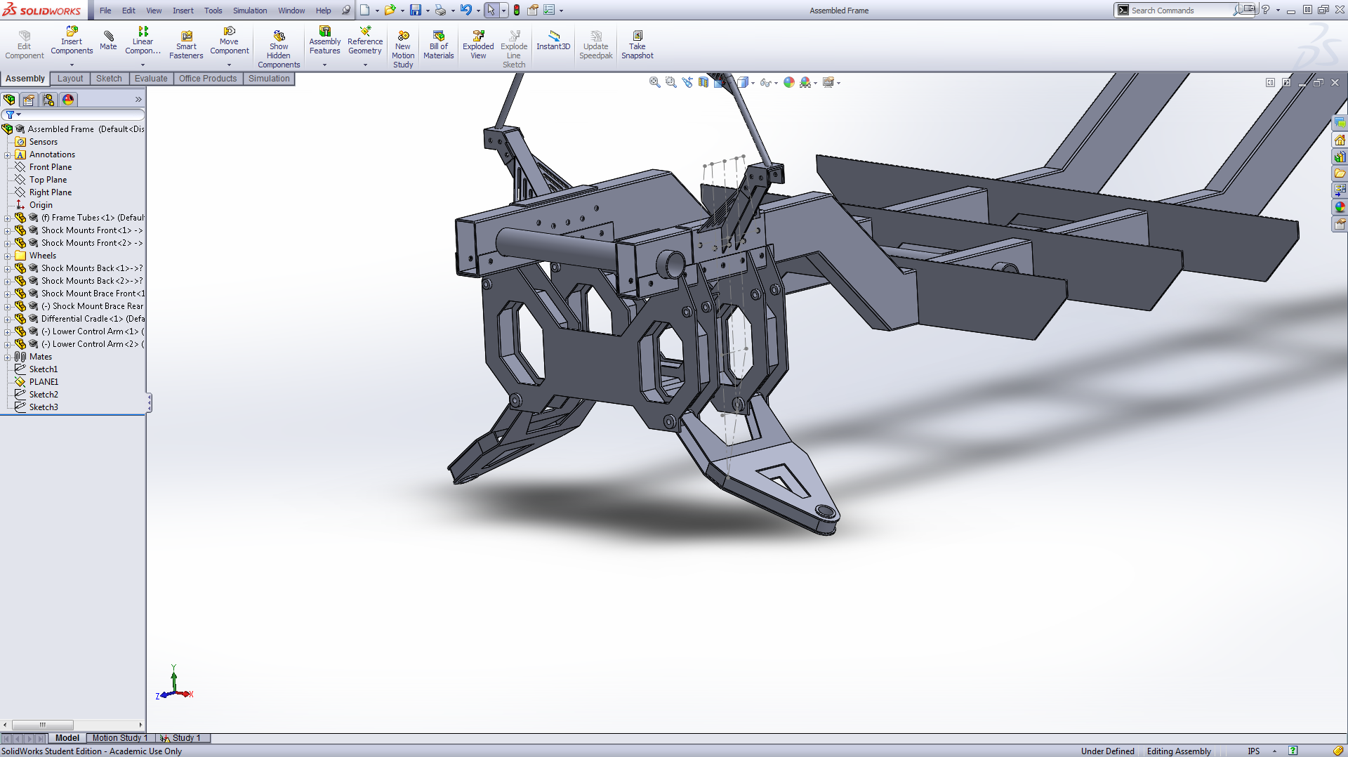
Task: Click the Edit Appearance color ball icon
Action: point(789,83)
